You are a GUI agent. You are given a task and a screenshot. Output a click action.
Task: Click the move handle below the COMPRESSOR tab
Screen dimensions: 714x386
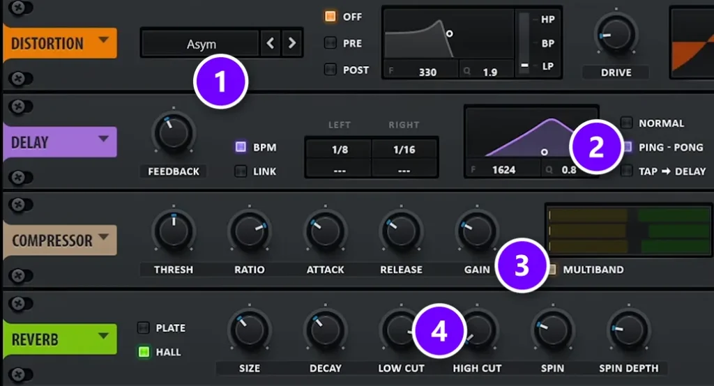pyautogui.click(x=20, y=275)
